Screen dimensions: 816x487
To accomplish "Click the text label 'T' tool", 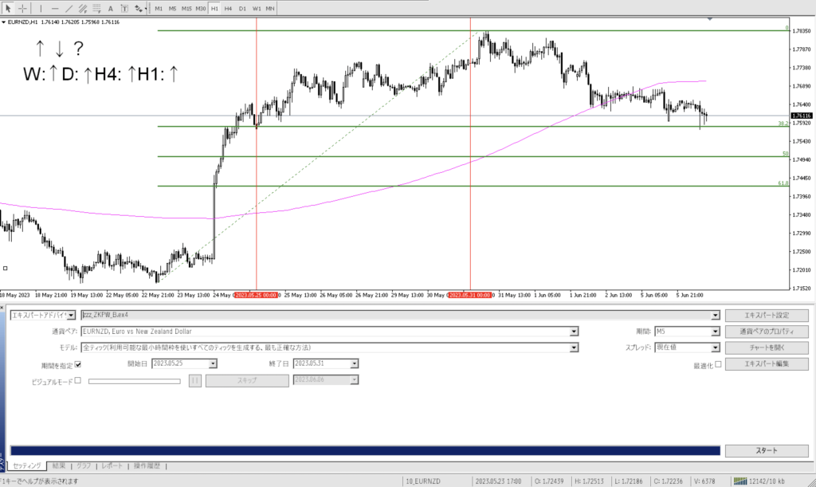I will (x=124, y=8).
